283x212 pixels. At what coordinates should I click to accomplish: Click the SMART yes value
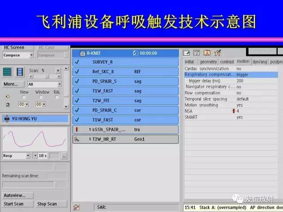[240, 117]
